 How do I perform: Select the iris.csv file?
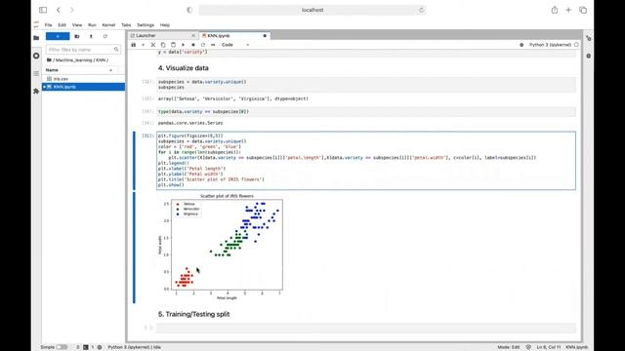pyautogui.click(x=83, y=79)
